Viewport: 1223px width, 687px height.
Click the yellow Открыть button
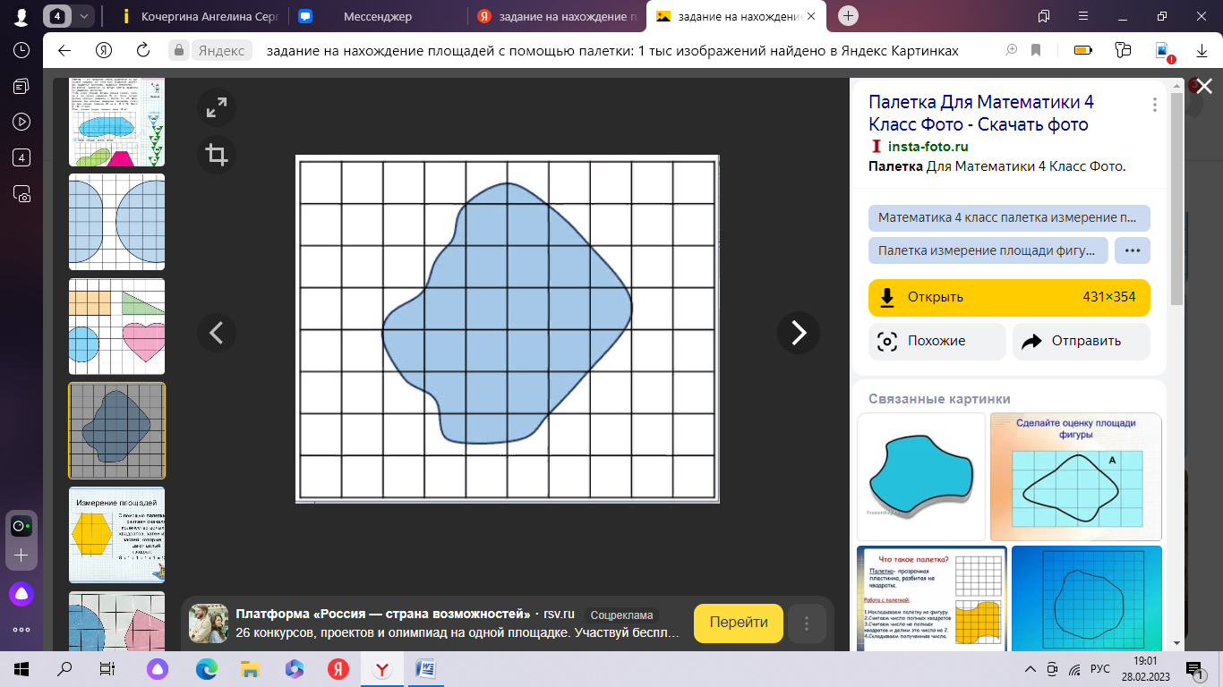pos(1009,298)
